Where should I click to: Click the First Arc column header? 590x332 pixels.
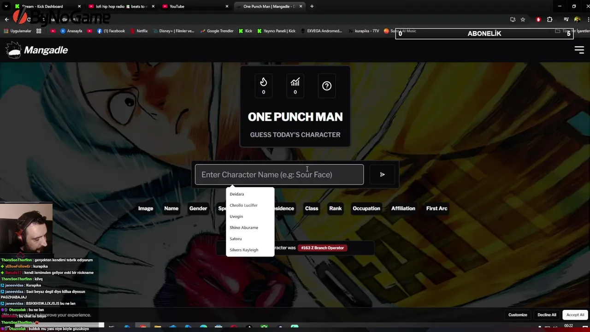click(x=437, y=208)
